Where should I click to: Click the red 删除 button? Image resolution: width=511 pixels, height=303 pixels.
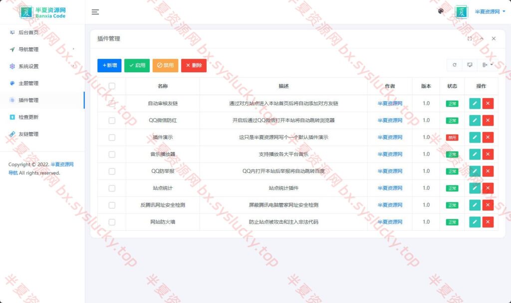pos(194,65)
